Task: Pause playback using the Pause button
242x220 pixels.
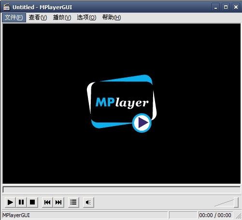Action: coord(21,202)
